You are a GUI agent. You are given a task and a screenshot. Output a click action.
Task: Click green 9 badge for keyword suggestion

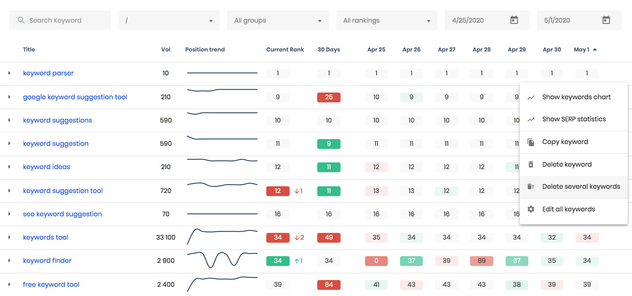pos(329,144)
